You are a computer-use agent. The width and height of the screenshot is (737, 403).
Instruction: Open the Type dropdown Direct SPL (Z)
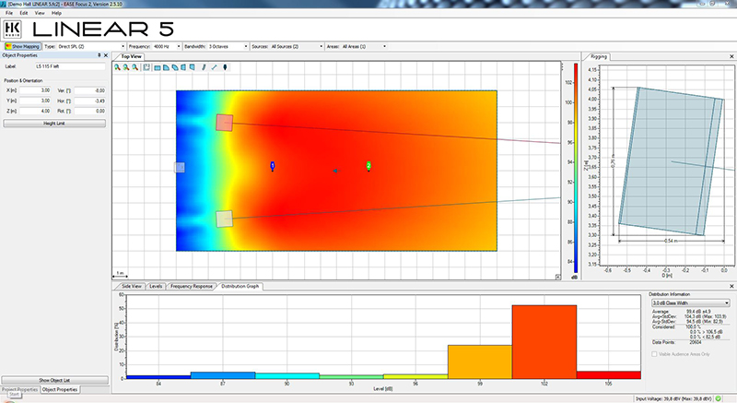coord(91,46)
